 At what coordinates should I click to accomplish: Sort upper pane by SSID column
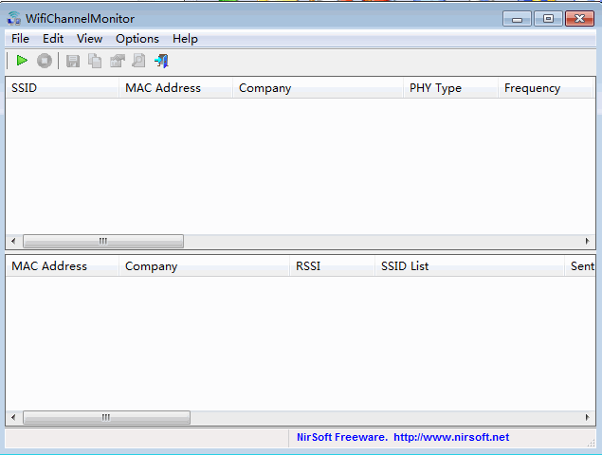[63, 88]
